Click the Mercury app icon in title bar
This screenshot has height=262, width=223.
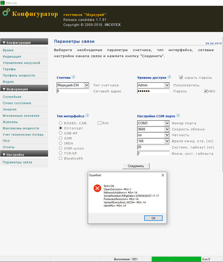[x=3, y=3]
